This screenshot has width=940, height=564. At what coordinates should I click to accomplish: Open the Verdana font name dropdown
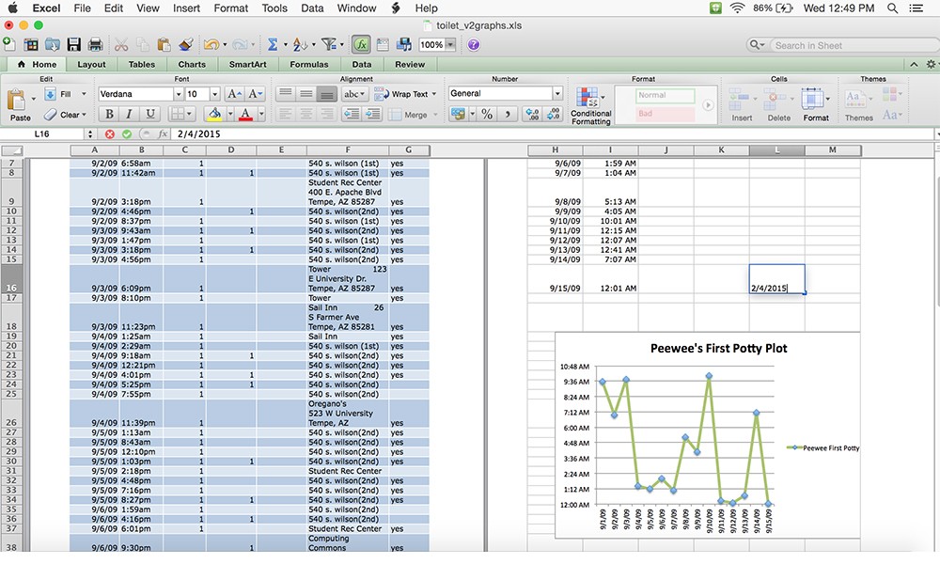tap(178, 94)
